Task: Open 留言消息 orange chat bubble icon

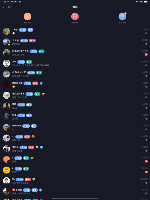Action: tap(27, 16)
